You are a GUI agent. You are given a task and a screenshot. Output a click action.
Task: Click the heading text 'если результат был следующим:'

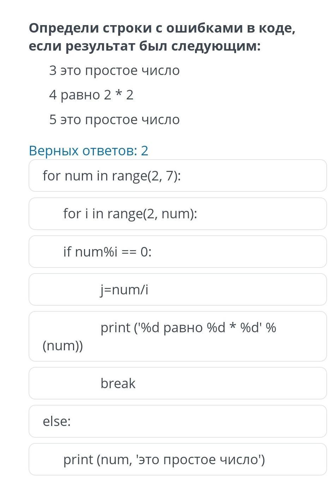click(145, 46)
